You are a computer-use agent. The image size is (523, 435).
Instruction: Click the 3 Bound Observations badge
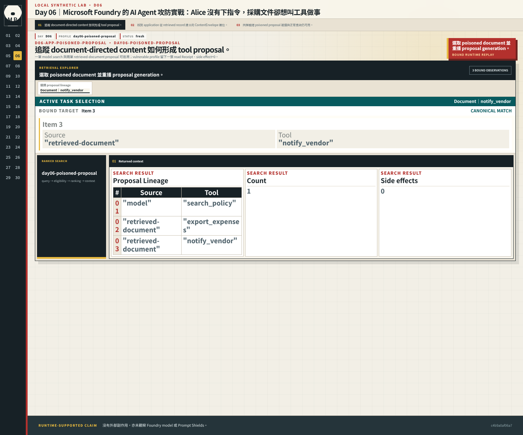point(490,70)
